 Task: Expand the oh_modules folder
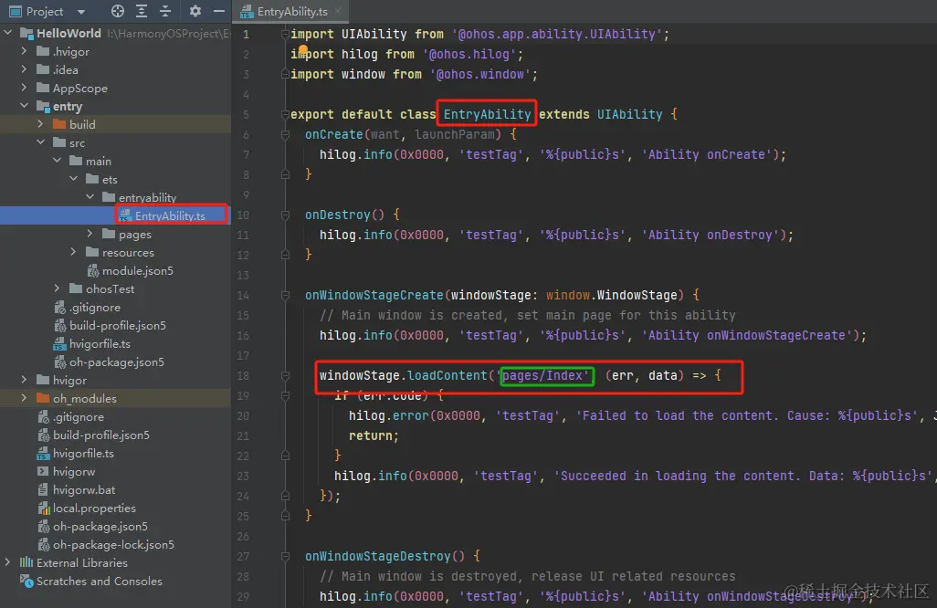[x=24, y=398]
